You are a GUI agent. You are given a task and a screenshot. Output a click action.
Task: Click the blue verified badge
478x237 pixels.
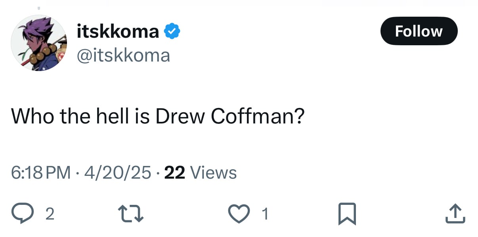click(172, 31)
